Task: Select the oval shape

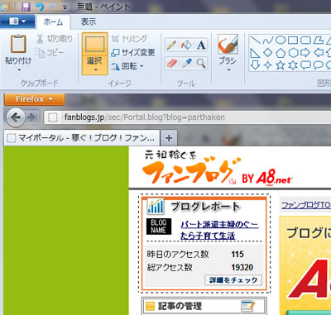Action: (281, 41)
